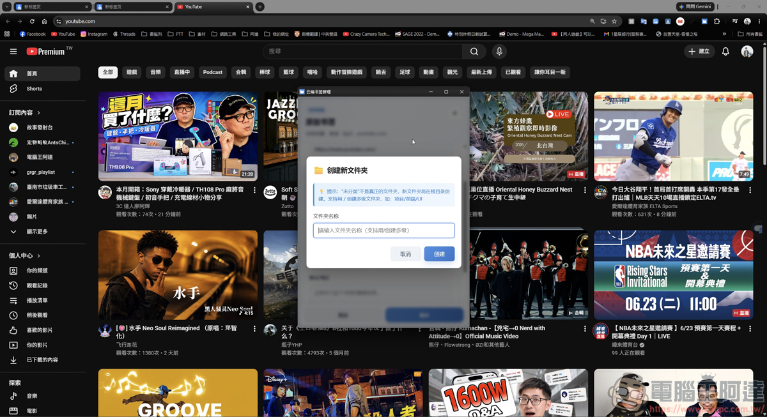Open 播放清單 playlists in sidebar

coord(43,300)
